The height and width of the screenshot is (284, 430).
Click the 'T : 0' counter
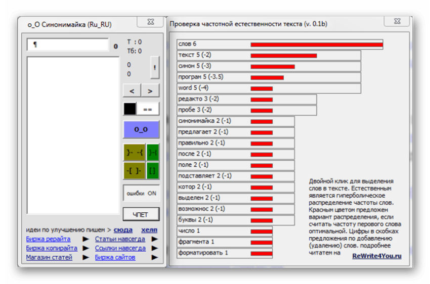[135, 42]
